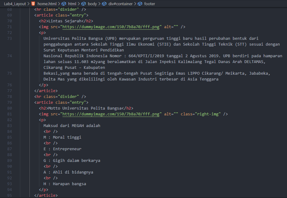The height and width of the screenshot is (198, 287).
Task: Select html element in breadcrumb
Action: tap(72, 4)
